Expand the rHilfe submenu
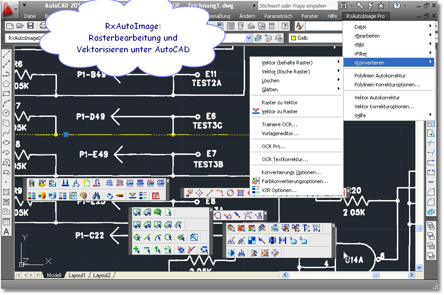Screen dimensions: 444x295 389,115
